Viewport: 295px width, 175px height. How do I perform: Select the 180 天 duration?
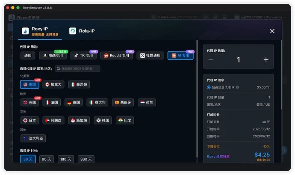tap(66, 159)
